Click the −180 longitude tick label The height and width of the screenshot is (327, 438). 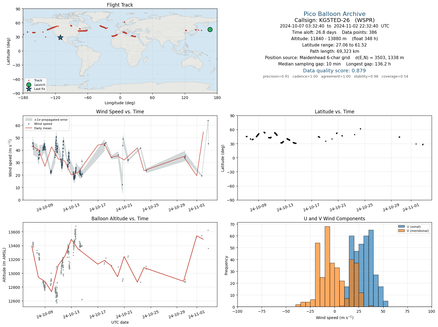pos(23,98)
